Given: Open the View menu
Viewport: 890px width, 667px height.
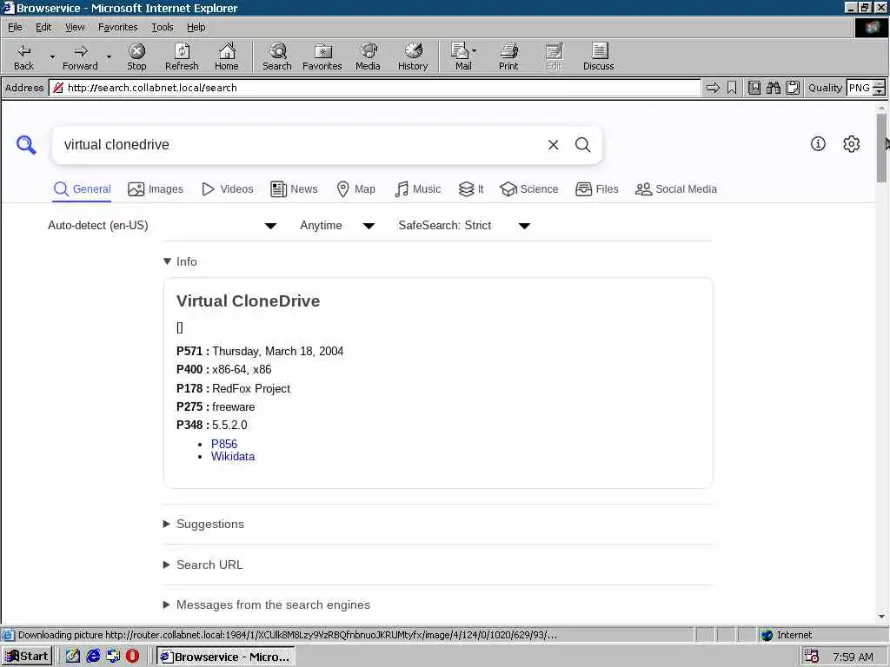Looking at the screenshot, I should coord(75,27).
